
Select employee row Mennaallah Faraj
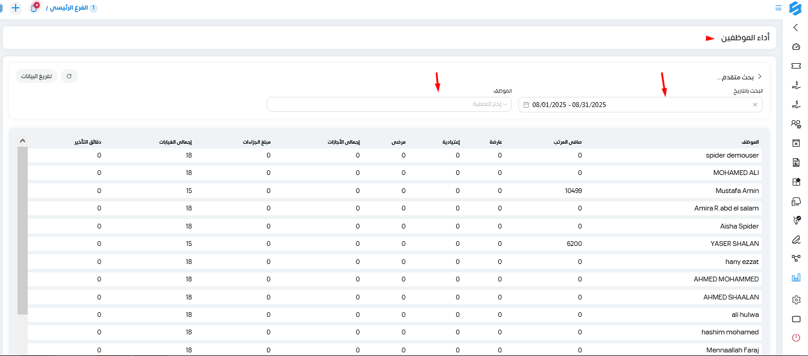click(x=393, y=350)
